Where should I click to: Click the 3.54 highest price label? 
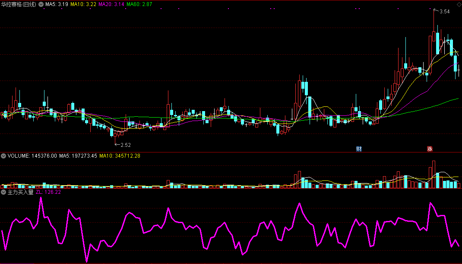click(445, 12)
